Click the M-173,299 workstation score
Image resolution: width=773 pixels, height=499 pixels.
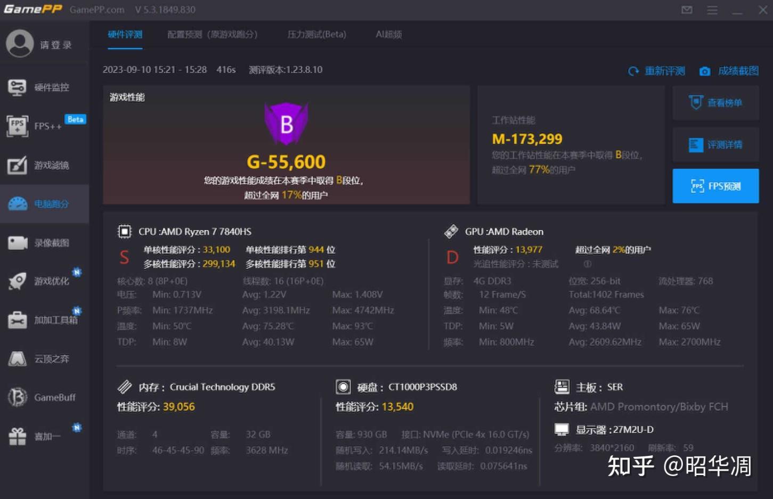point(527,139)
